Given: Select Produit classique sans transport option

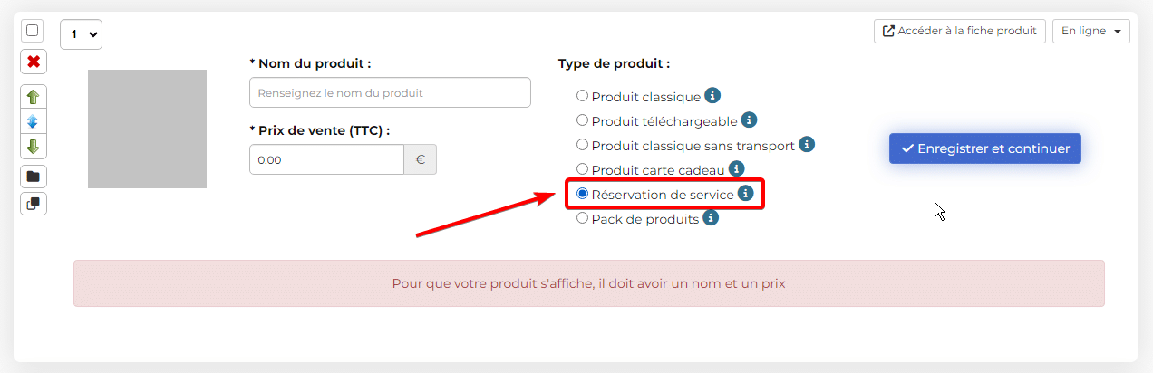Looking at the screenshot, I should (582, 144).
